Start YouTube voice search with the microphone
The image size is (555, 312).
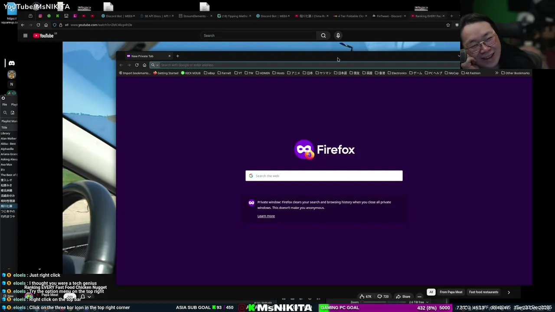pos(338,36)
